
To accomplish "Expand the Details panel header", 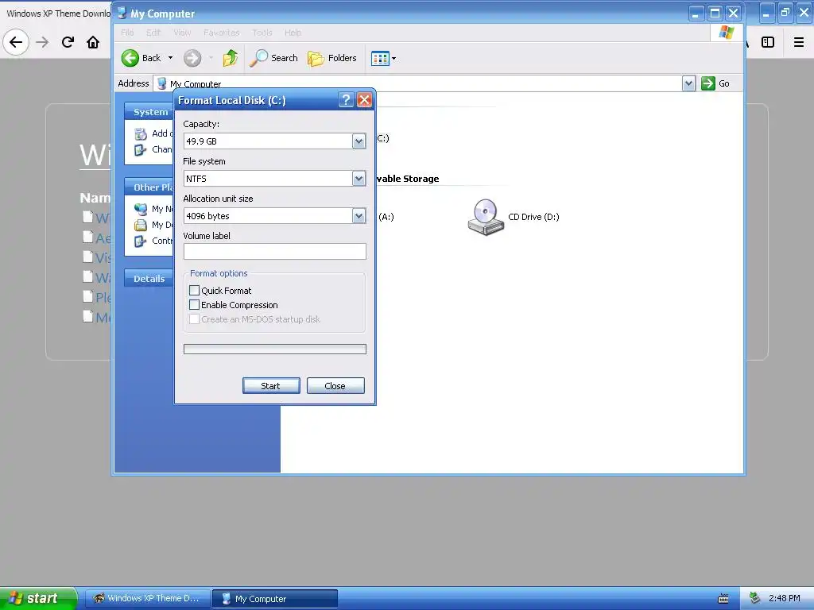I will coord(149,279).
